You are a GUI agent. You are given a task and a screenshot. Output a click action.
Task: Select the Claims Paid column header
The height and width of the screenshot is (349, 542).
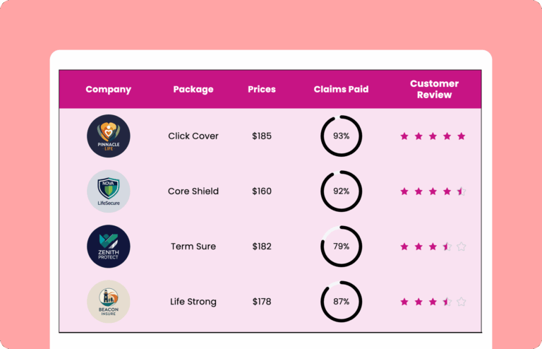(341, 89)
